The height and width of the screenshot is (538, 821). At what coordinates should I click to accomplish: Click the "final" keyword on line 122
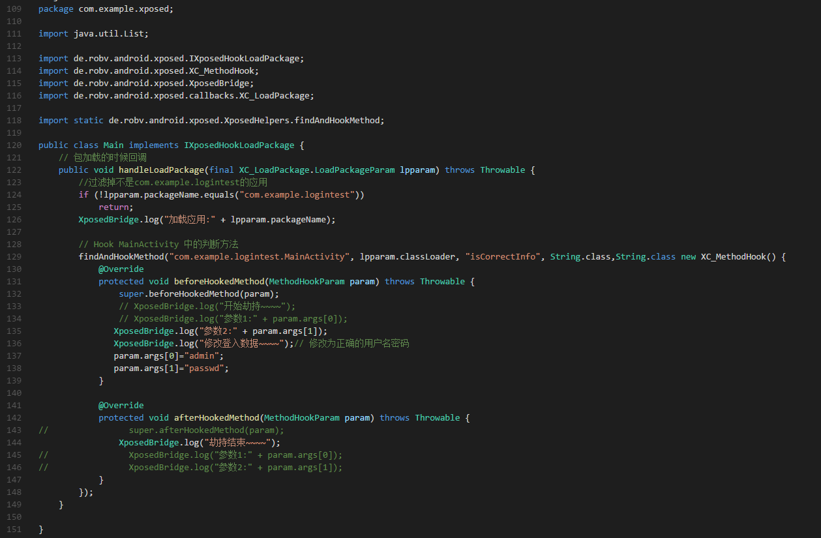[x=222, y=170]
